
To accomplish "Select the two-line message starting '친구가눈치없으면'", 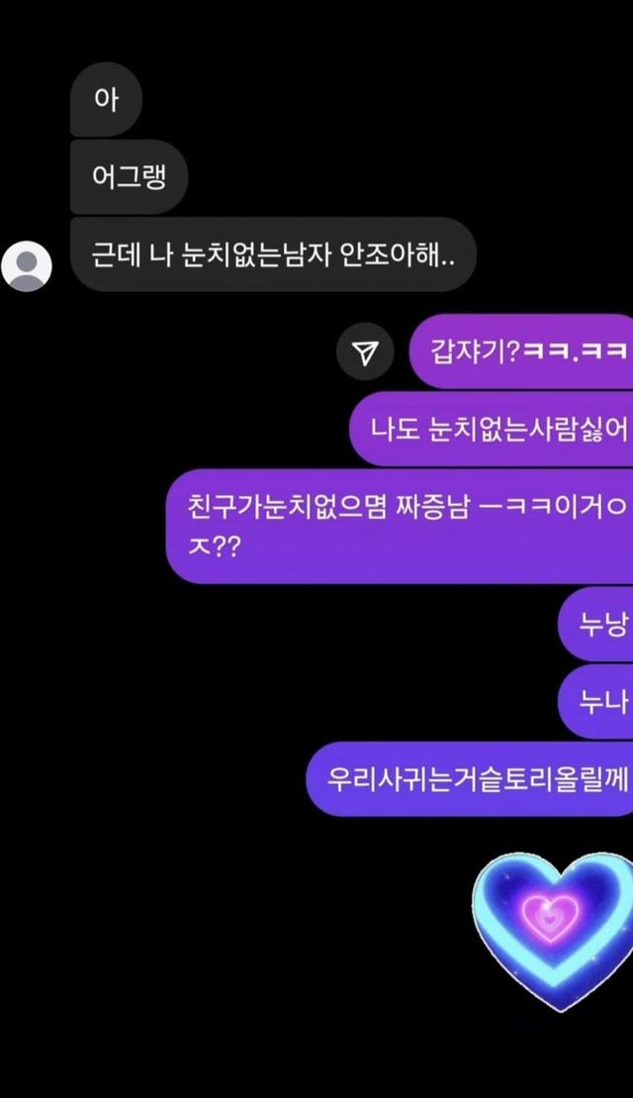I will (400, 526).
